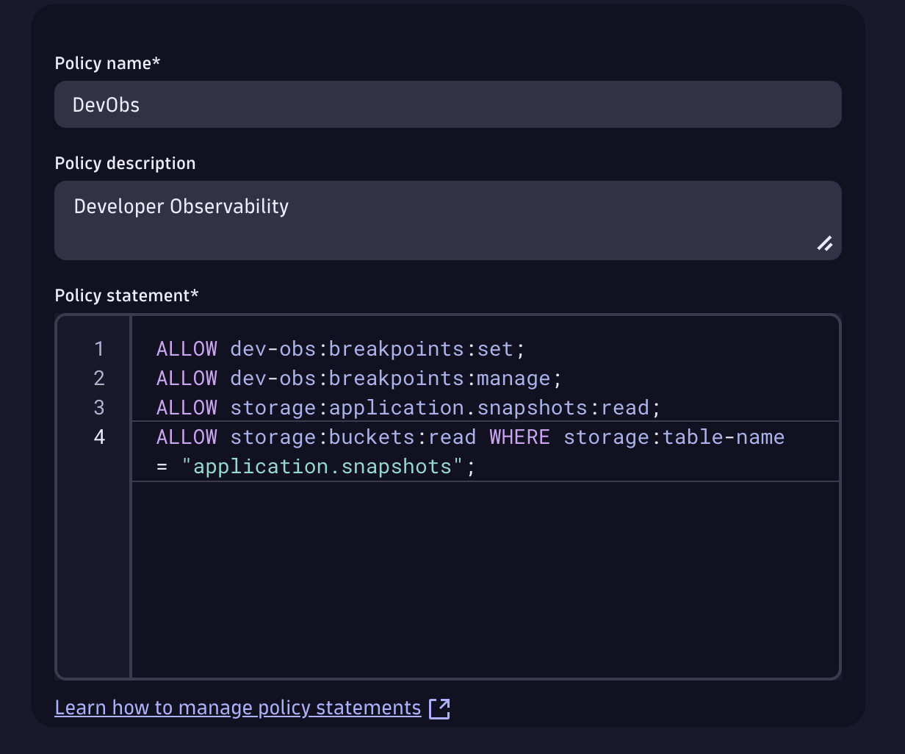This screenshot has width=905, height=754.
Task: Open the Learn how to manage policy statements link
Action: point(237,708)
